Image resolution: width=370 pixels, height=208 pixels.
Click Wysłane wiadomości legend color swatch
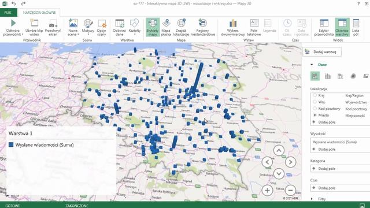tap(11, 145)
